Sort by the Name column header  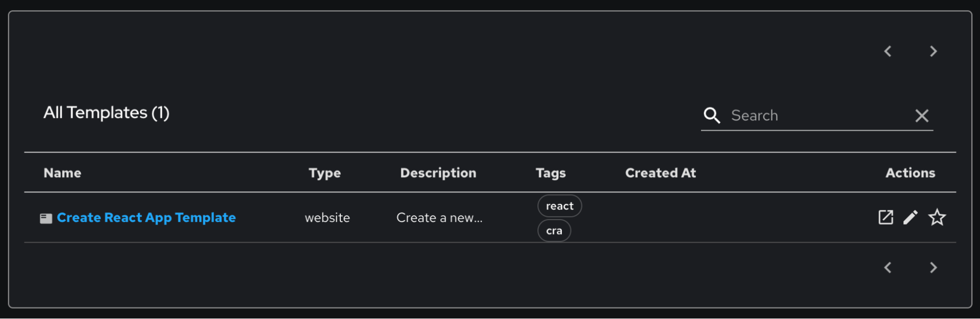[x=62, y=173]
